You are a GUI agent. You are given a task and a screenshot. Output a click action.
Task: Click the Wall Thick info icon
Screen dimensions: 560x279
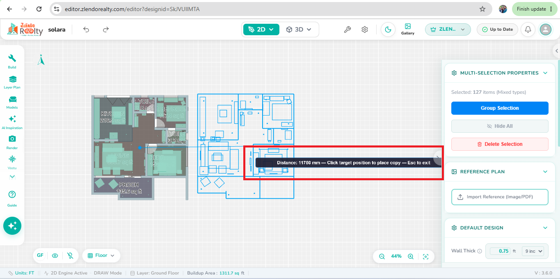tap(479, 251)
